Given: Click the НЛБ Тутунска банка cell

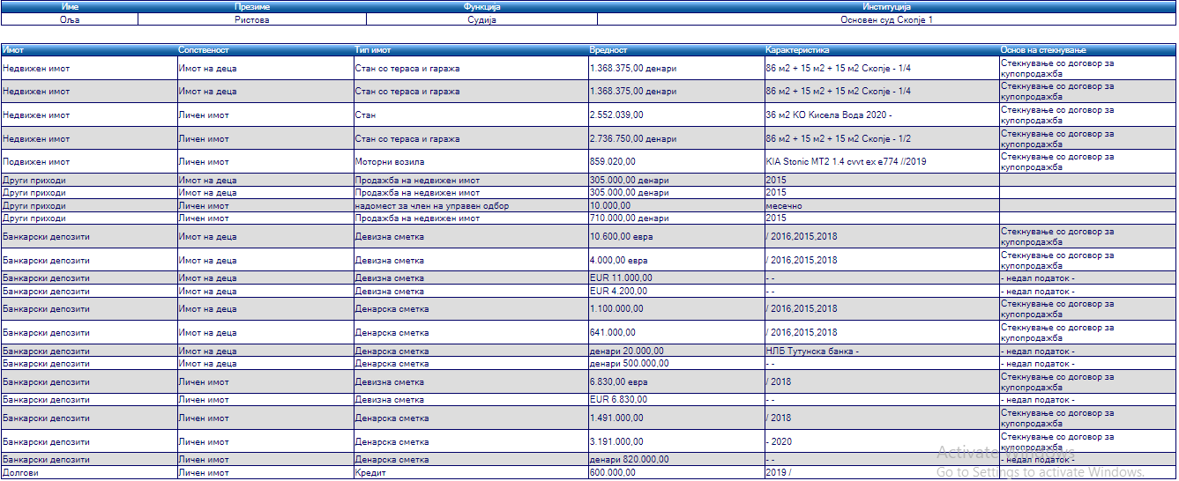Looking at the screenshot, I should click(811, 351).
